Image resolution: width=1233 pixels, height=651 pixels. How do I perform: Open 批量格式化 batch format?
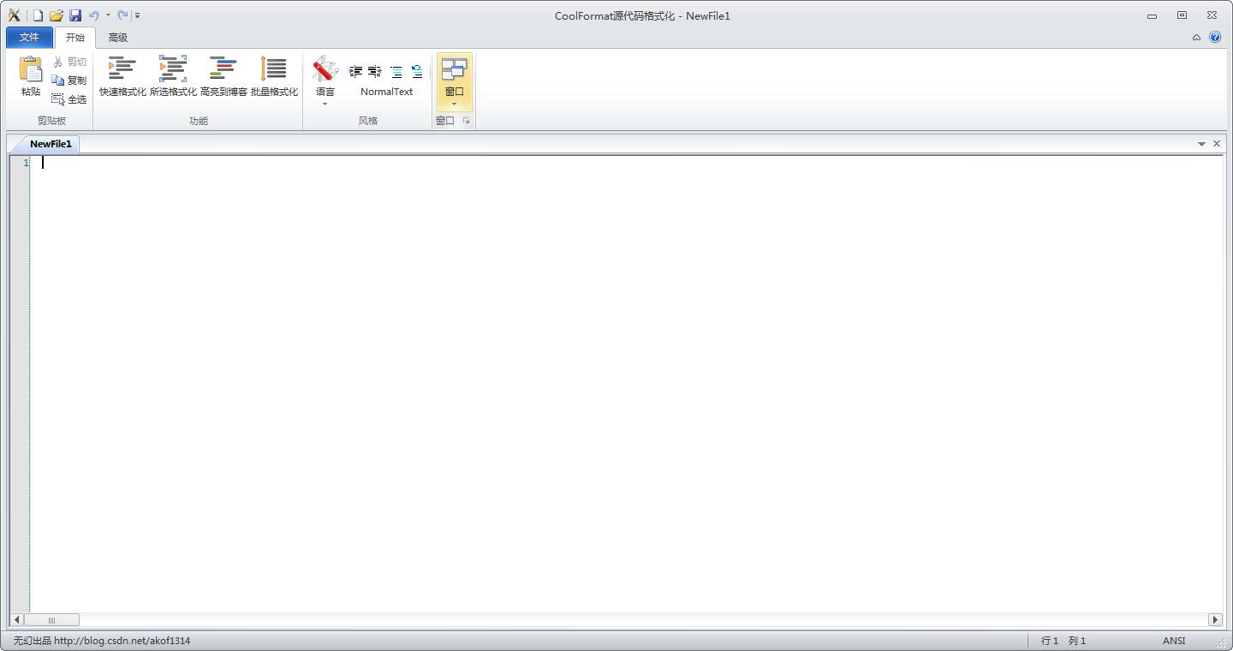(x=274, y=77)
